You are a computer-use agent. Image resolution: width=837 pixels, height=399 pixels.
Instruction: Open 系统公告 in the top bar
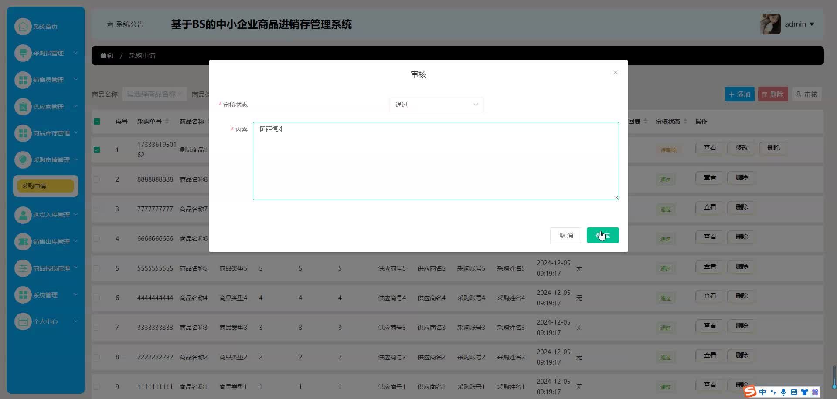(125, 24)
